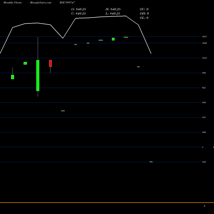Select the last candle at the 840 level
The image size is (214, 214).
pos(151,162)
